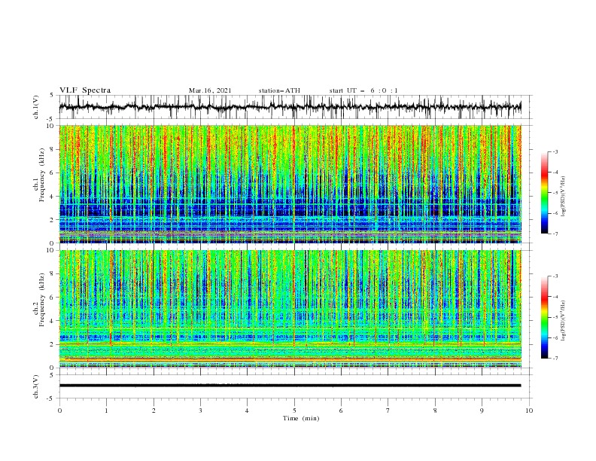Click the ch.1 spectrogram color scale bar
The height and width of the screenshot is (461, 596).
544,193
